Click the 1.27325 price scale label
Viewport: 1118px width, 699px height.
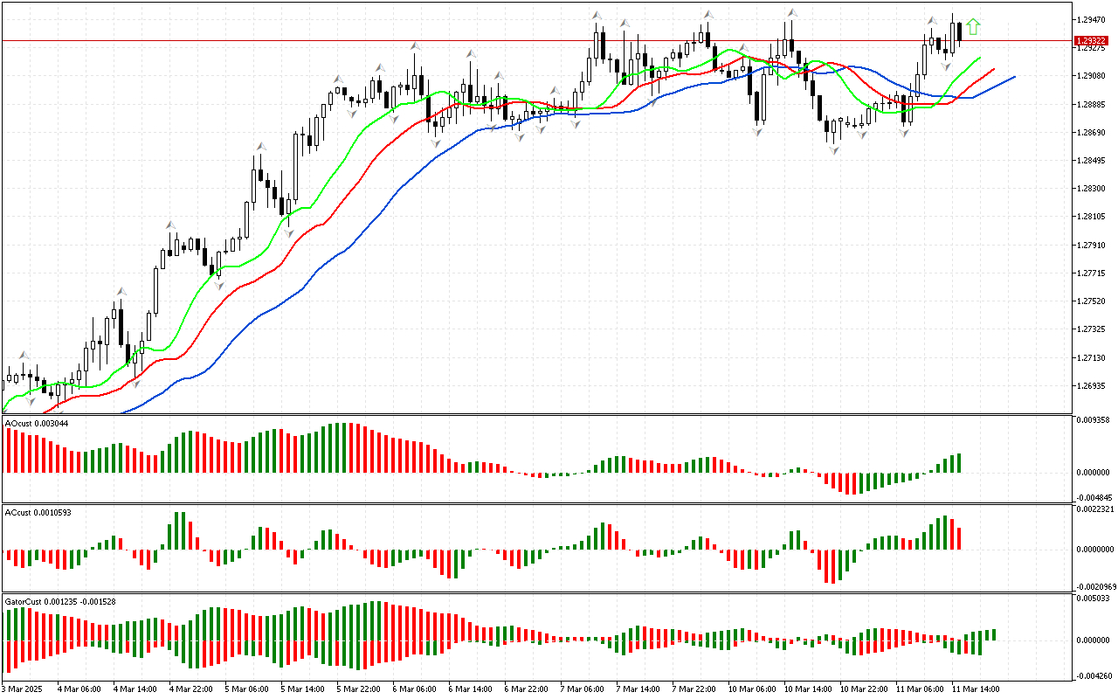coord(1092,329)
